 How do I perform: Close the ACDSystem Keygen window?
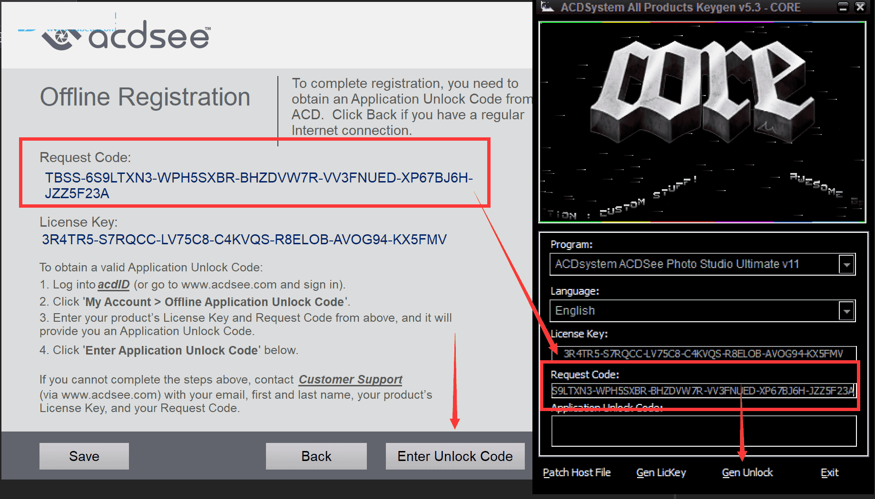coord(860,7)
